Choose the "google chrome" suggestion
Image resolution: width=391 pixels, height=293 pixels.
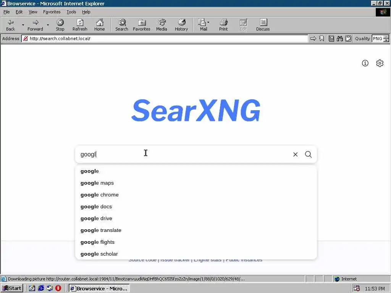point(196,195)
